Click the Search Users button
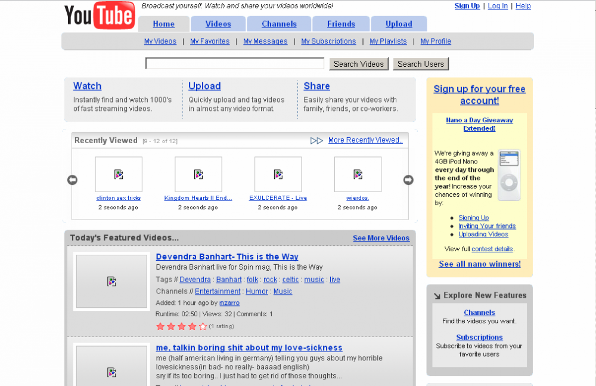 pyautogui.click(x=420, y=64)
